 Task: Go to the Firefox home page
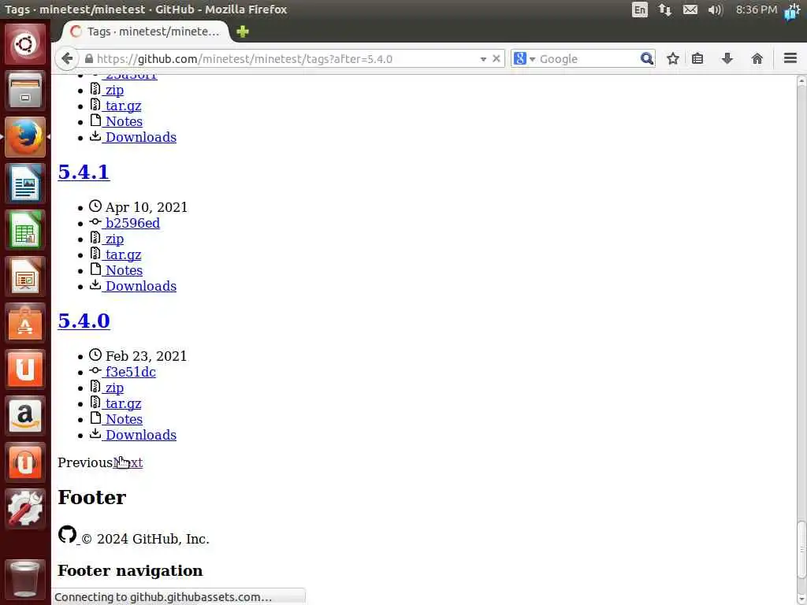[757, 58]
